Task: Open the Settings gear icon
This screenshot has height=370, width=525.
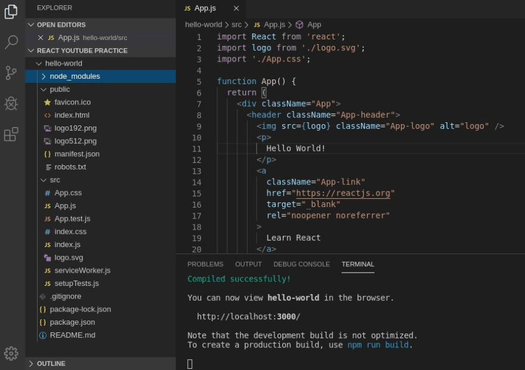Action: (x=11, y=353)
